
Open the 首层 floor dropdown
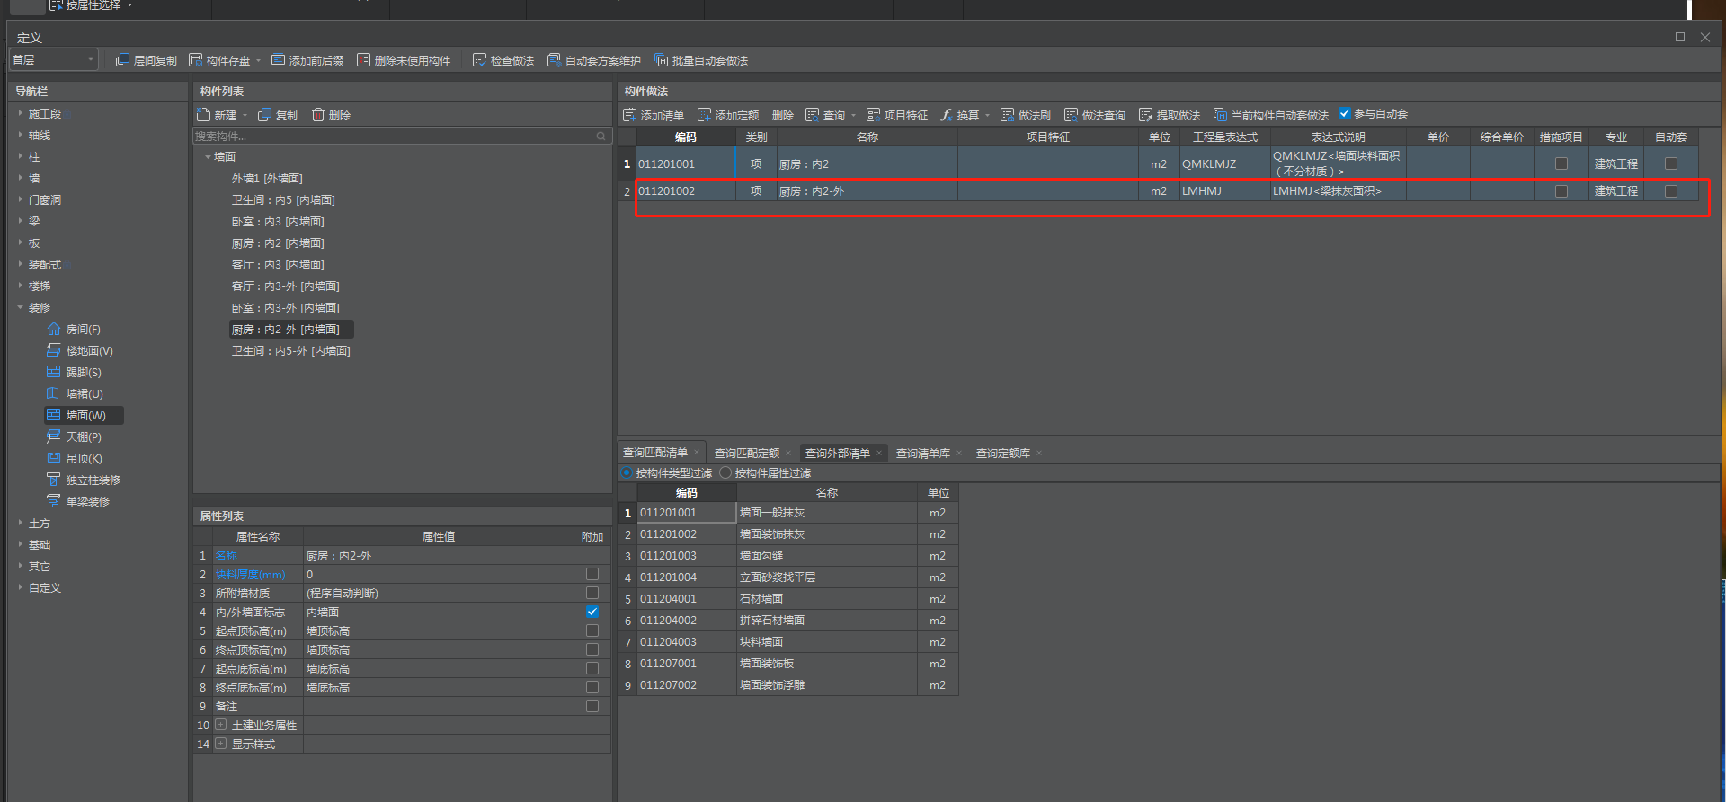[53, 60]
